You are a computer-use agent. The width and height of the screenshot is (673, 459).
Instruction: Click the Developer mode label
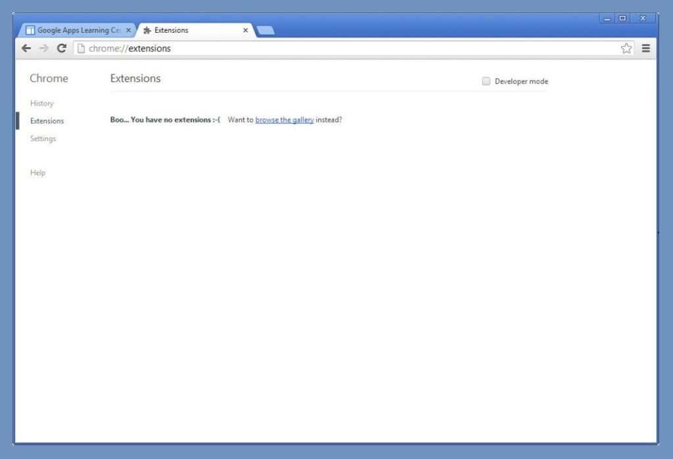[521, 81]
